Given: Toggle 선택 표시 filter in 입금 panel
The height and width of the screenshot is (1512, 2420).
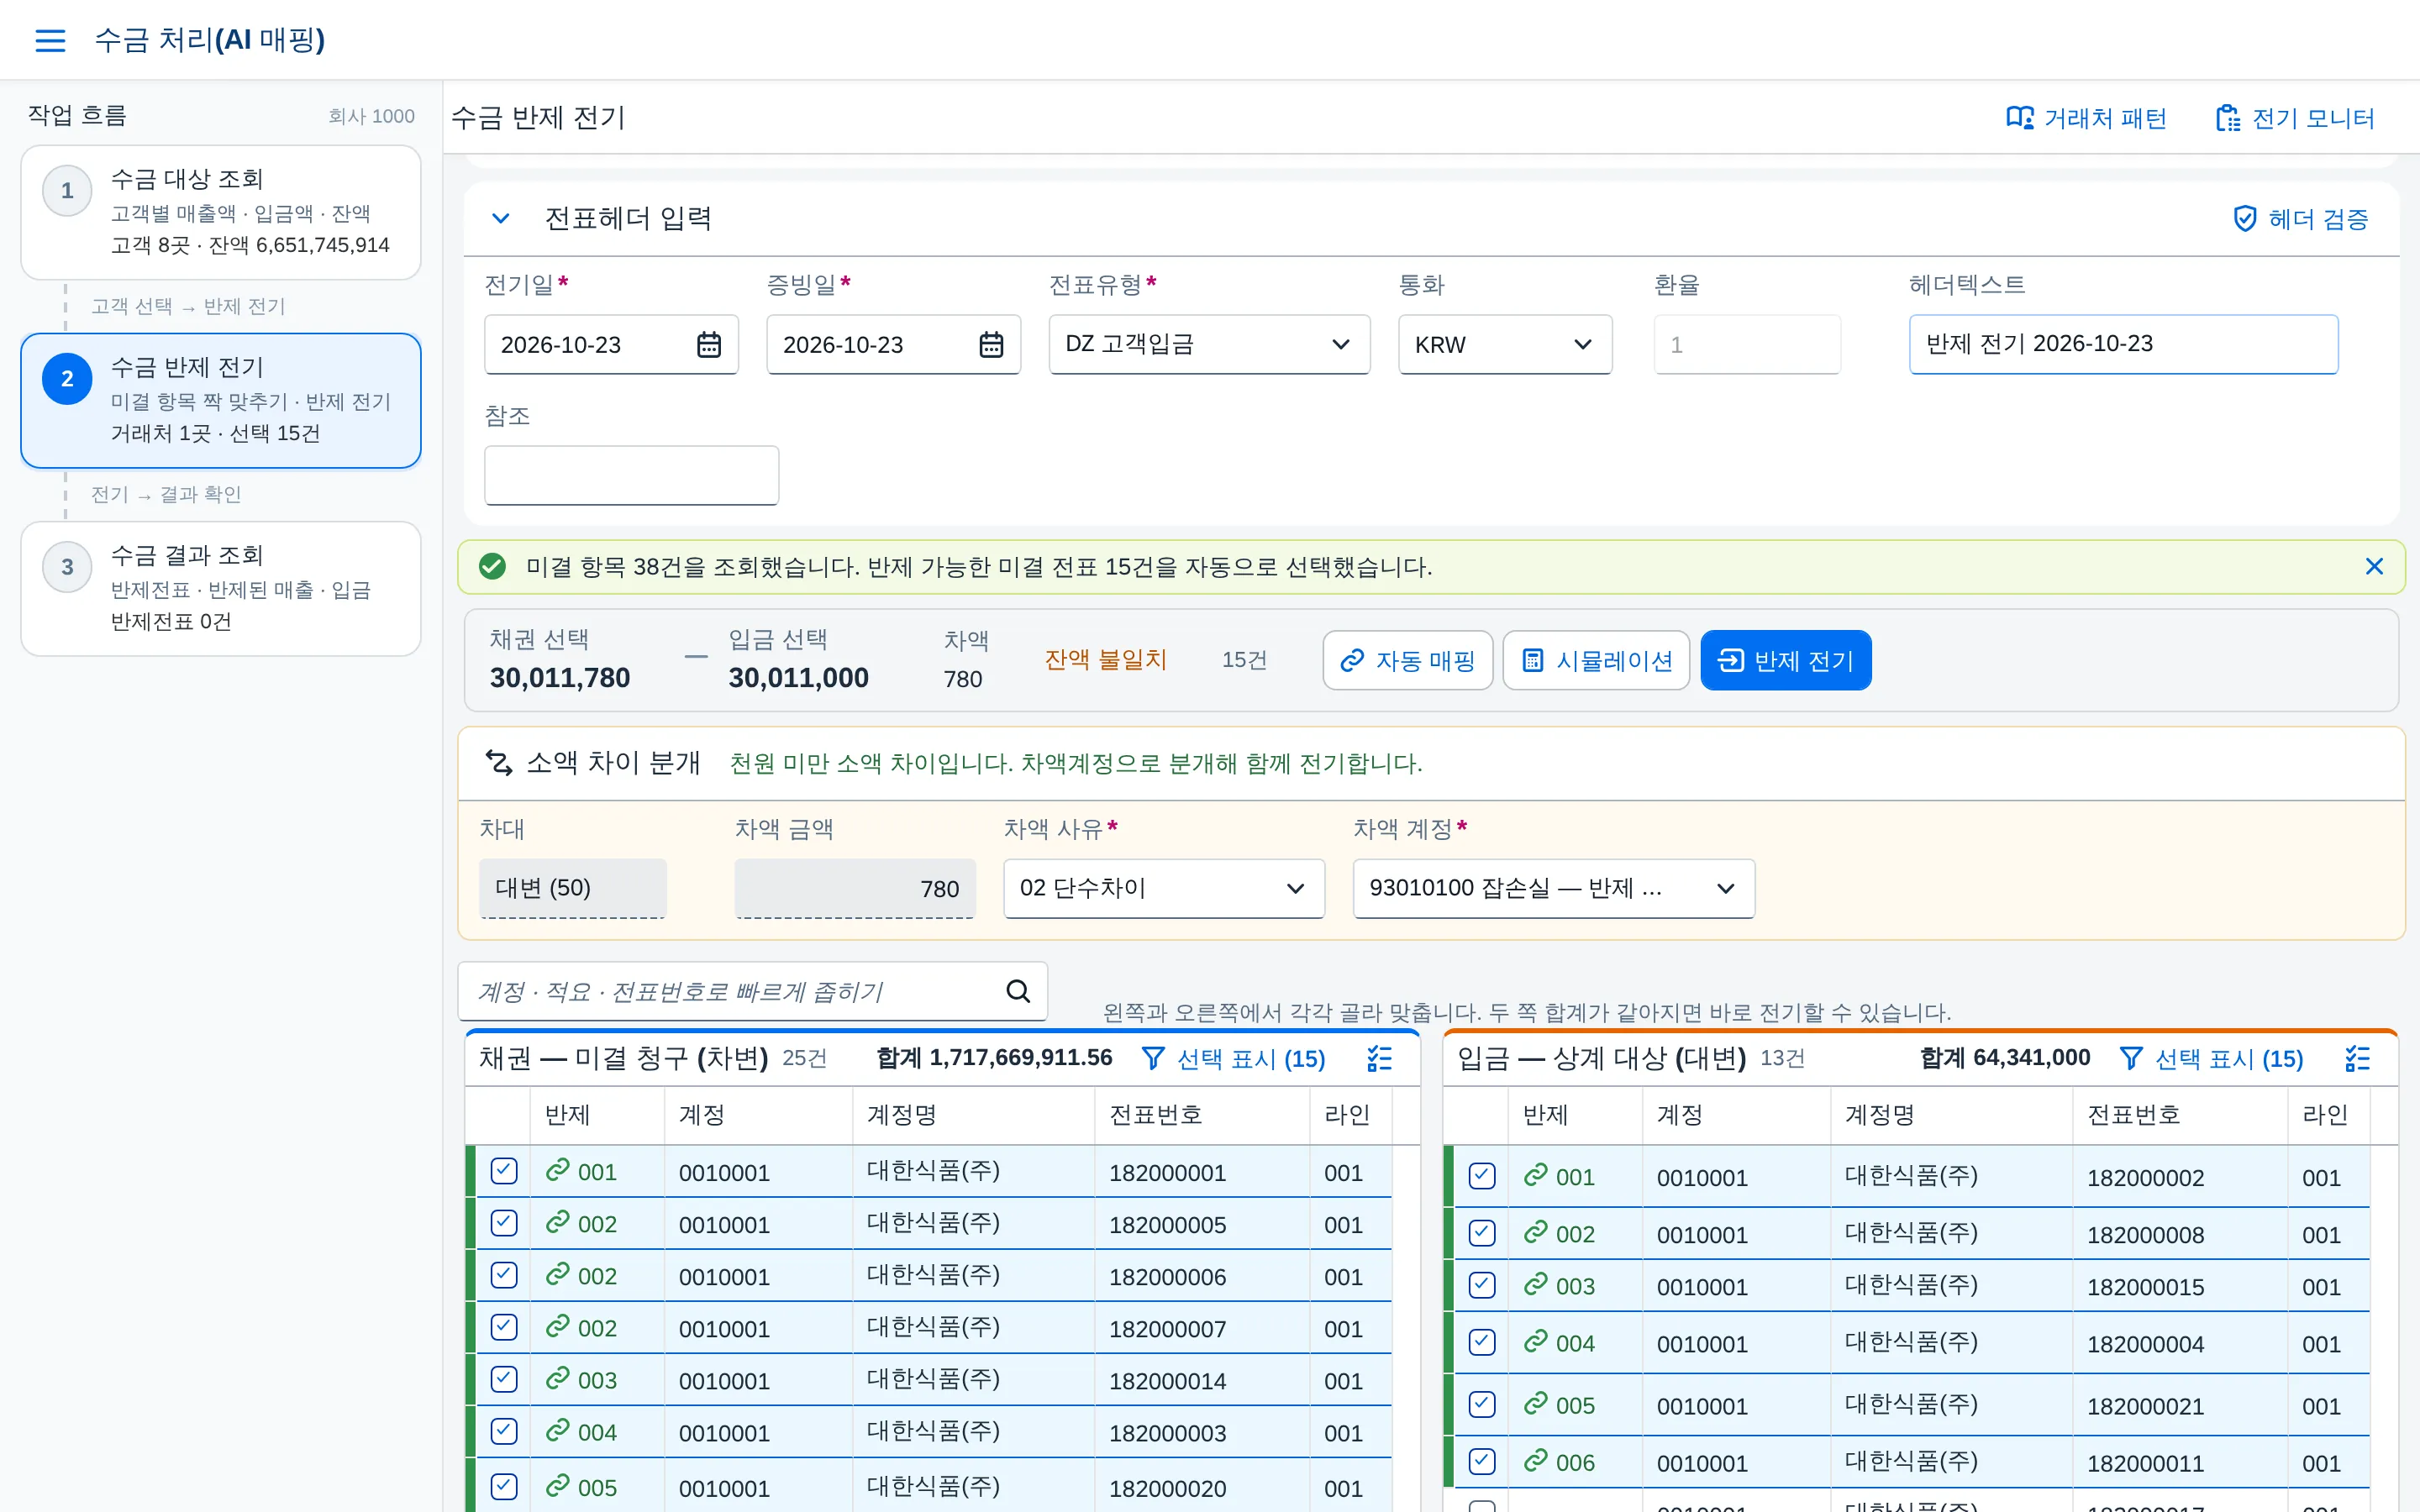Looking at the screenshot, I should [x=2211, y=1059].
